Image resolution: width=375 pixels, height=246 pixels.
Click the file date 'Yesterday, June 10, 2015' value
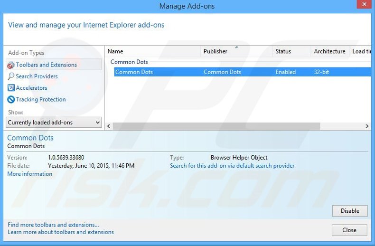(x=91, y=166)
